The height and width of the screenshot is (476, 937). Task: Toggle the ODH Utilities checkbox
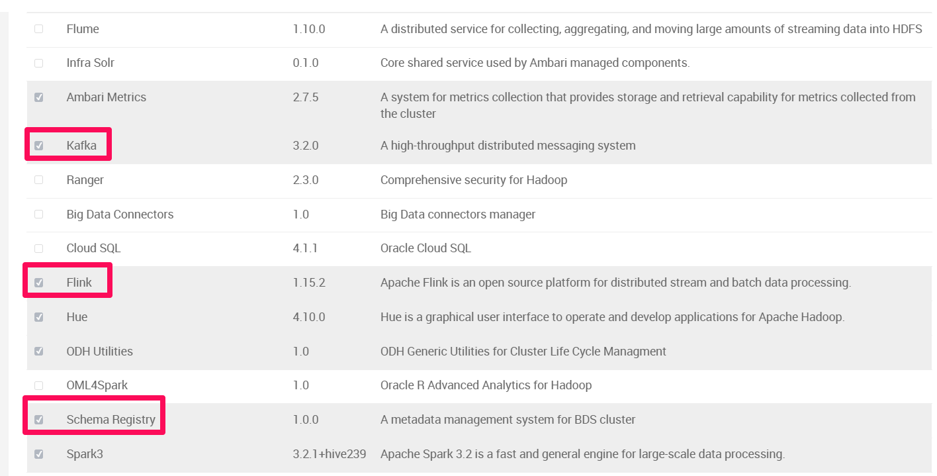tap(38, 352)
